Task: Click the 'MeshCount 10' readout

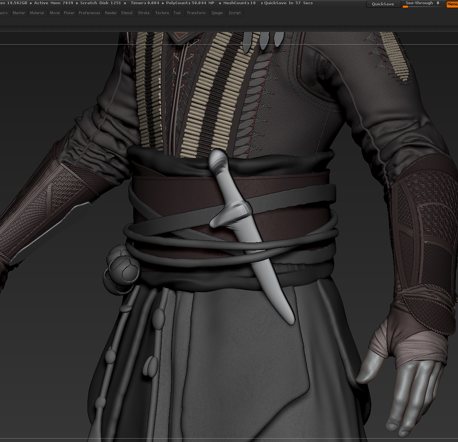Action: pos(239,3)
